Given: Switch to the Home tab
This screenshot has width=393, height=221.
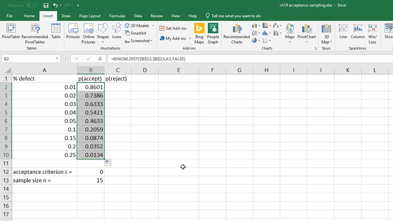Looking at the screenshot, I should 29,16.
